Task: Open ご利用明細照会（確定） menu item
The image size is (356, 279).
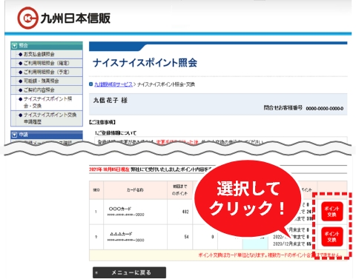Action: [x=47, y=63]
